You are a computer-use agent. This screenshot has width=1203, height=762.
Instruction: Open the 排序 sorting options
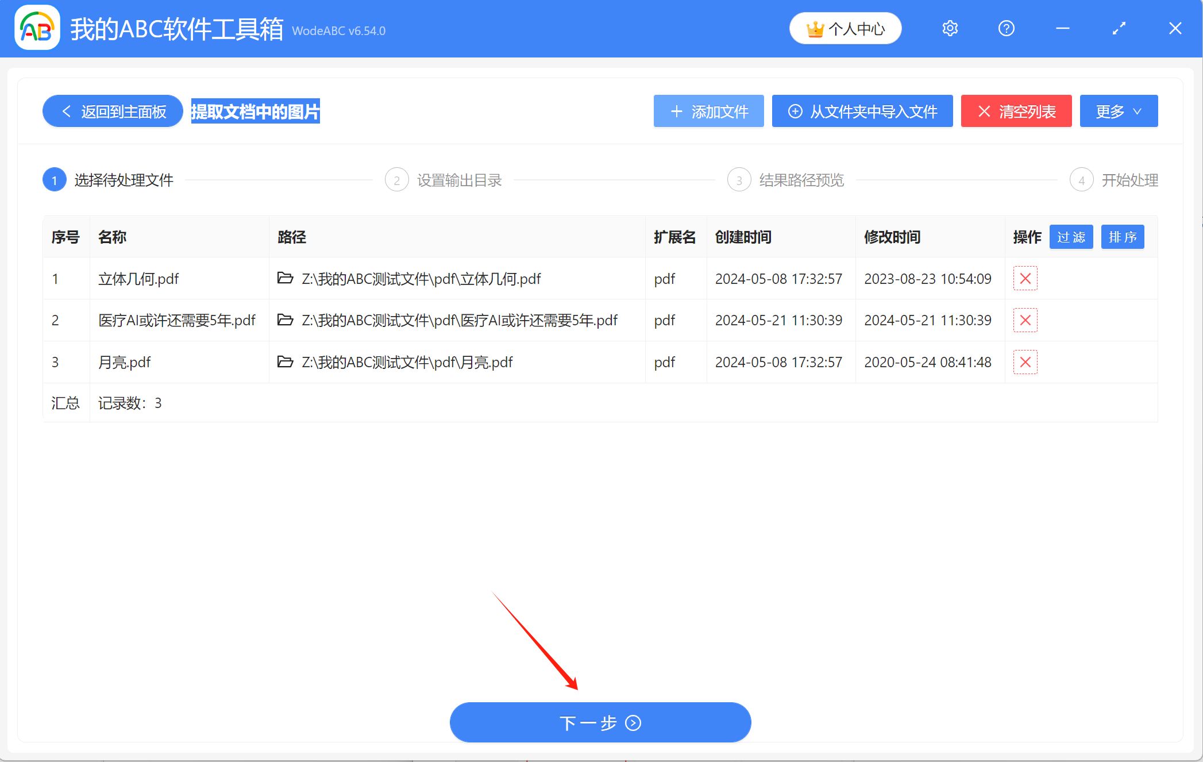pos(1122,237)
